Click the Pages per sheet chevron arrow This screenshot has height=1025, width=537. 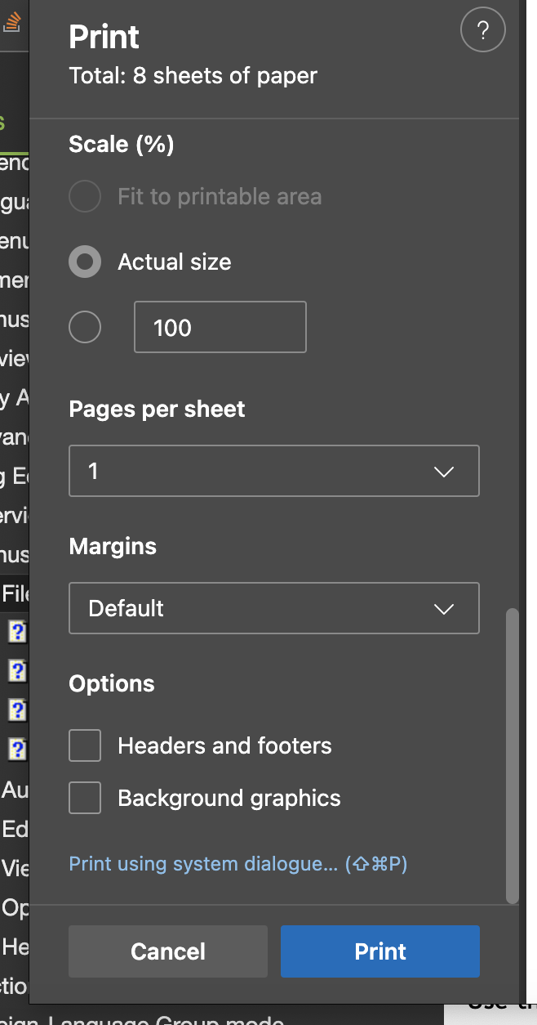click(443, 471)
